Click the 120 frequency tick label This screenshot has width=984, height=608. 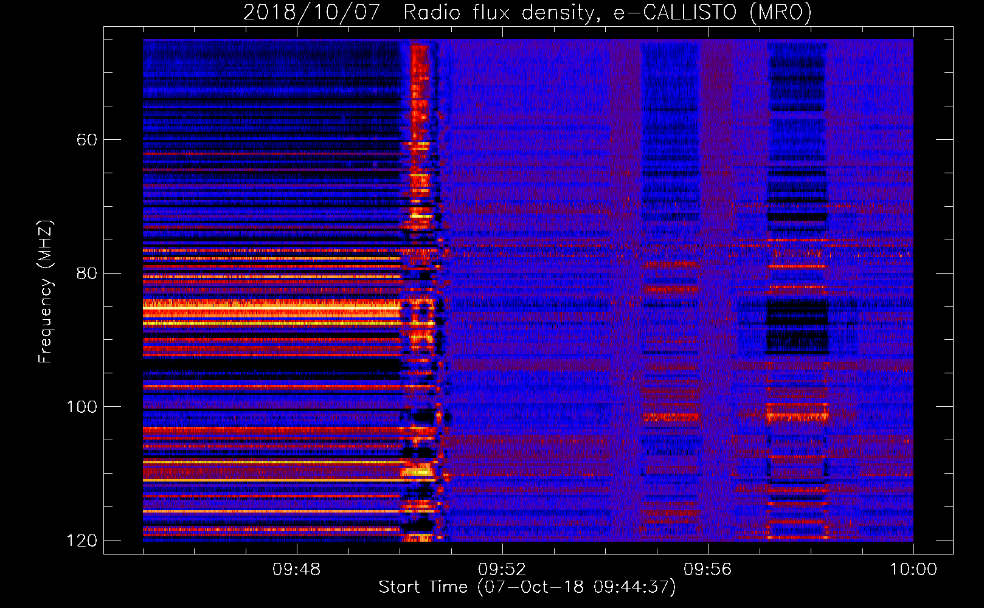(x=81, y=541)
